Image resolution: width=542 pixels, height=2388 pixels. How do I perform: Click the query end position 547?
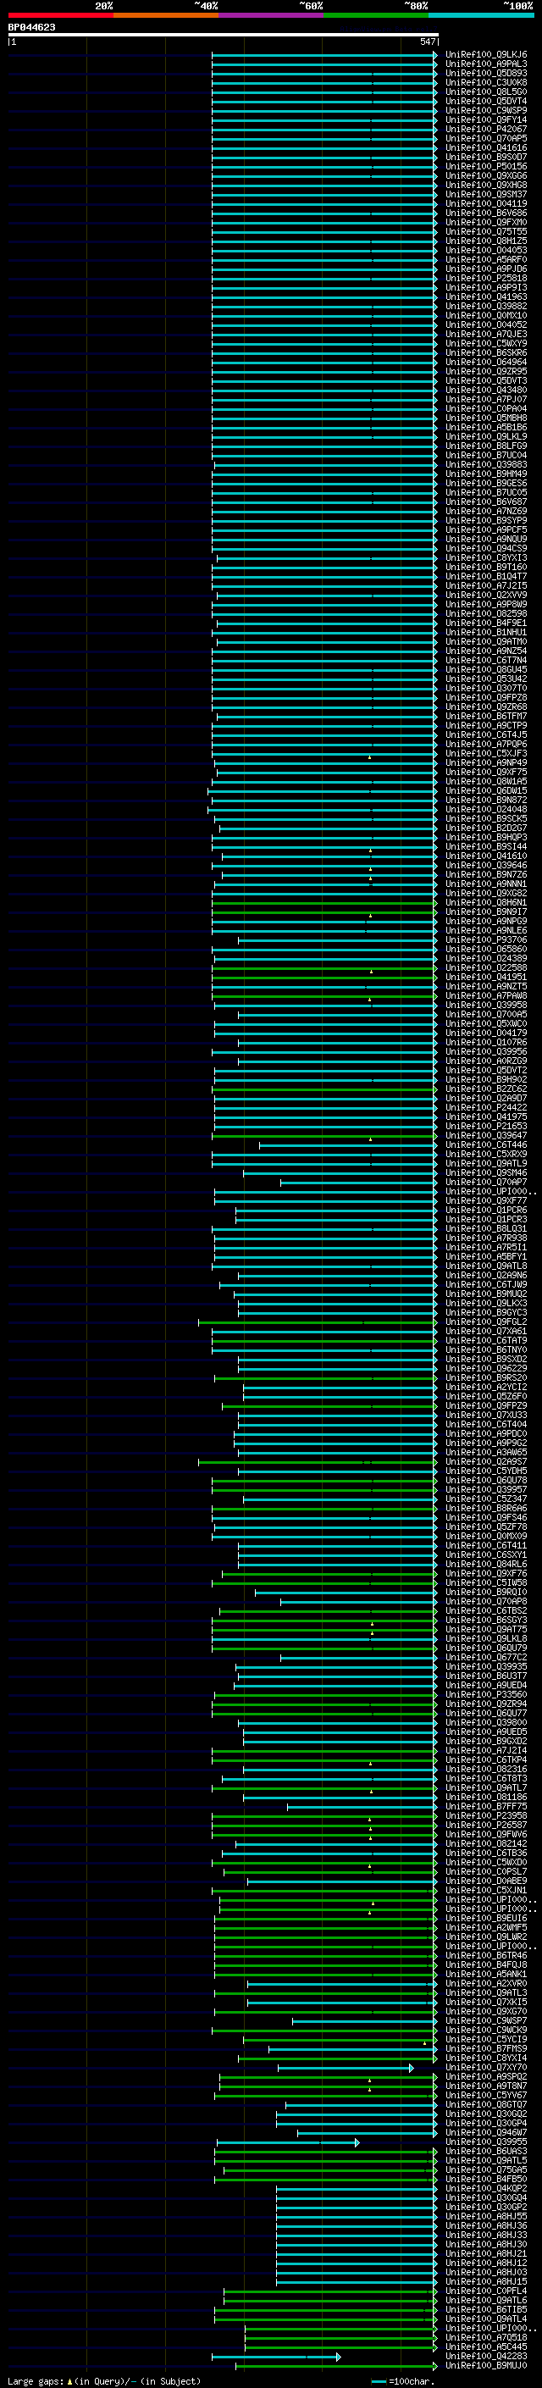tap(427, 42)
